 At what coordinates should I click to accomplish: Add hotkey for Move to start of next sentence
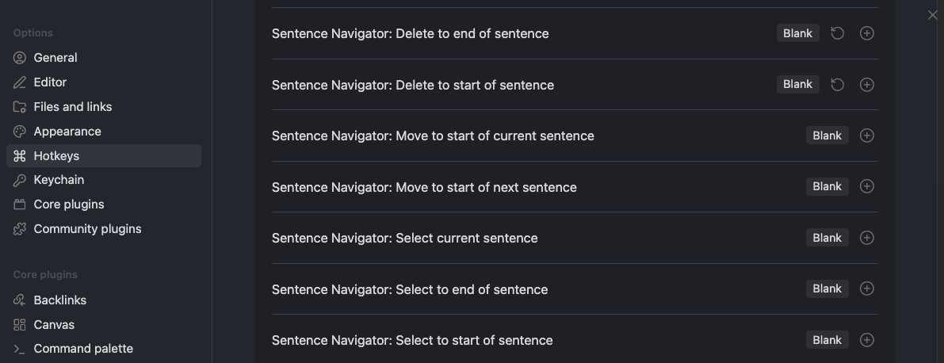point(867,187)
